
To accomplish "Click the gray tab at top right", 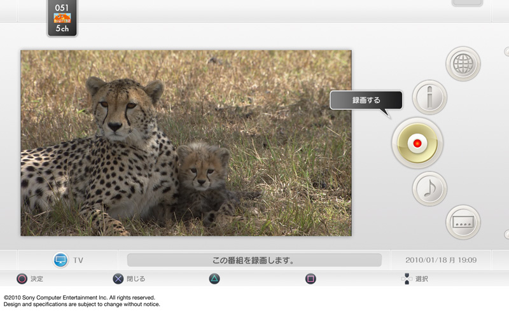I will [x=467, y=3].
